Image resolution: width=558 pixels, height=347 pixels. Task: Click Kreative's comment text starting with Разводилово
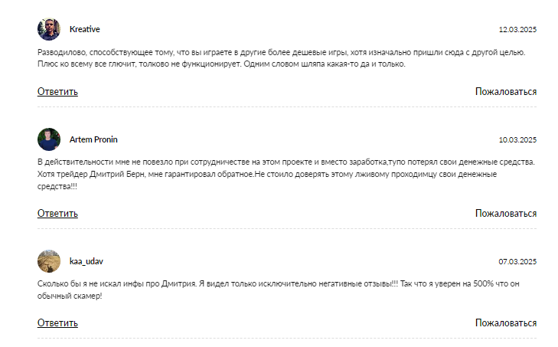[x=281, y=58]
